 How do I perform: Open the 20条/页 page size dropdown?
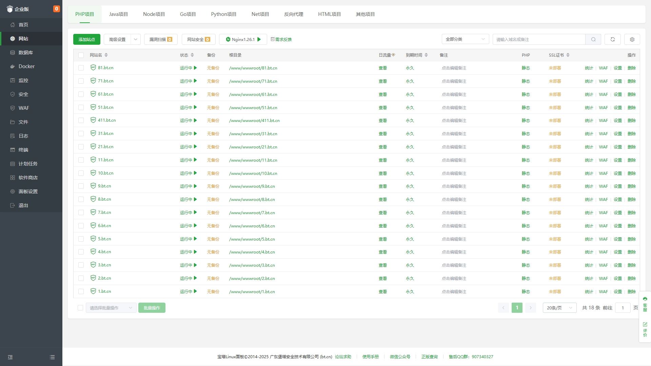pyautogui.click(x=559, y=308)
